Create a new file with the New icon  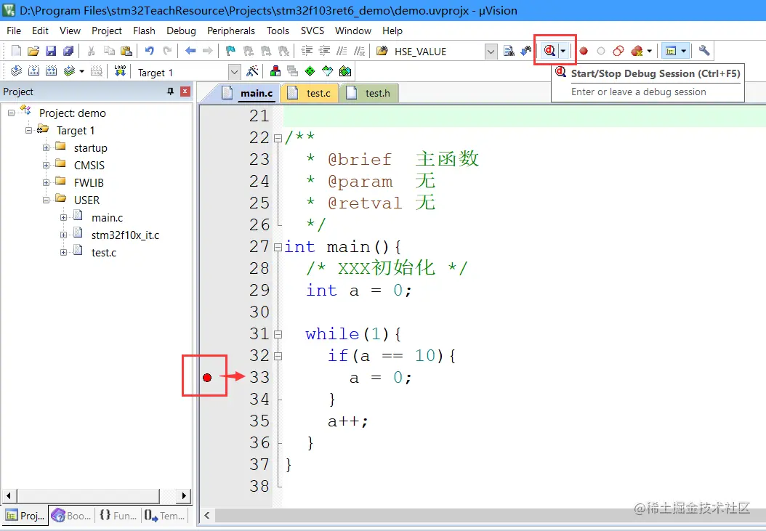16,51
